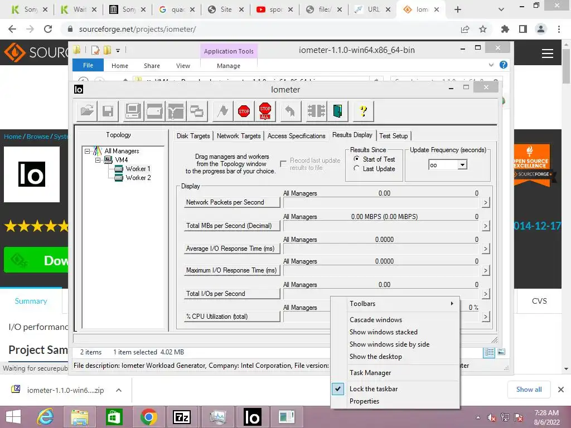Reset workers with the arrow icon
Image resolution: width=571 pixels, height=428 pixels.
click(290, 111)
